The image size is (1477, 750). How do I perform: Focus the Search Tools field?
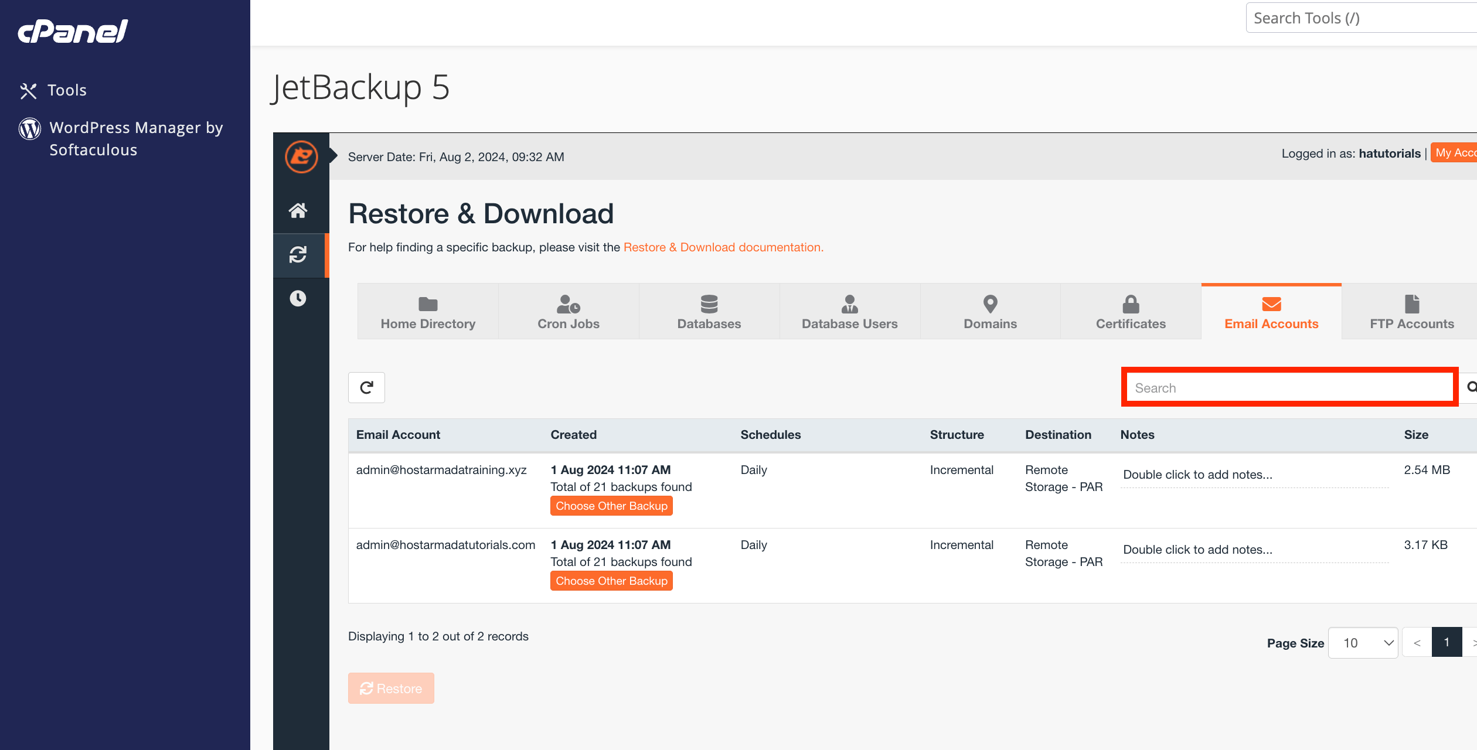[1361, 18]
